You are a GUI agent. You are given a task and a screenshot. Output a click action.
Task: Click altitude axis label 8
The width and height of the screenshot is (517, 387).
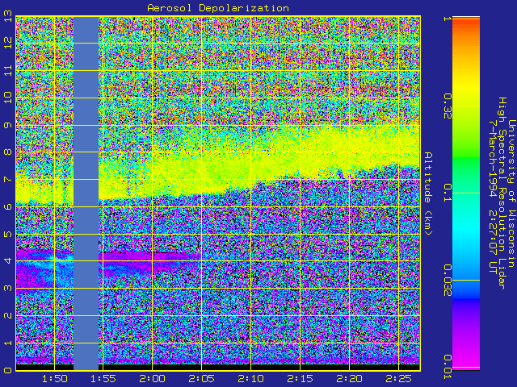pyautogui.click(x=8, y=152)
